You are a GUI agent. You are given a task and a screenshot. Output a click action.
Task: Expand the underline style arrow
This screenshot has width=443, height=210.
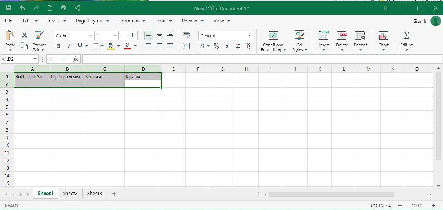coord(87,46)
